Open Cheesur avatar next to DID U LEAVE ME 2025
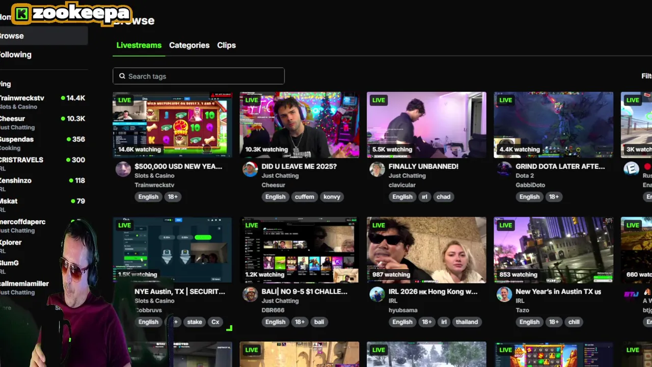This screenshot has width=652, height=367. [x=250, y=169]
